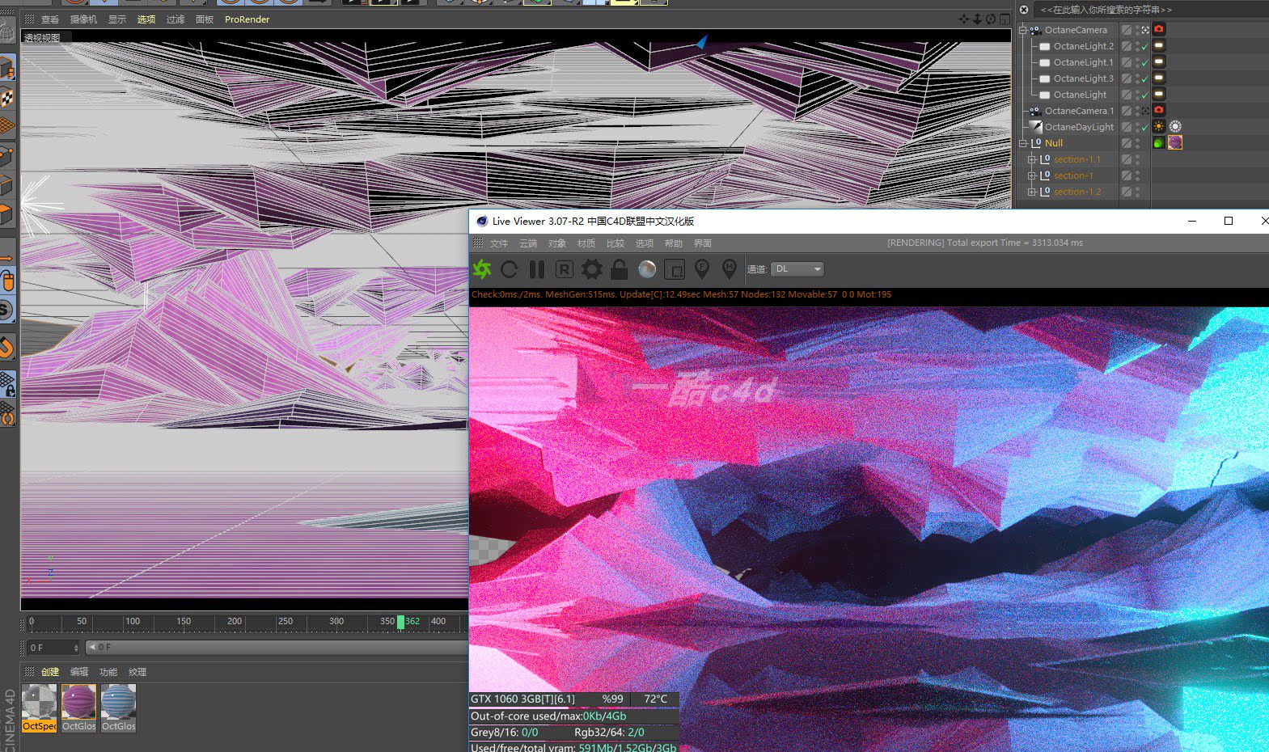Expand the section-1.1 tree node

click(x=1032, y=159)
